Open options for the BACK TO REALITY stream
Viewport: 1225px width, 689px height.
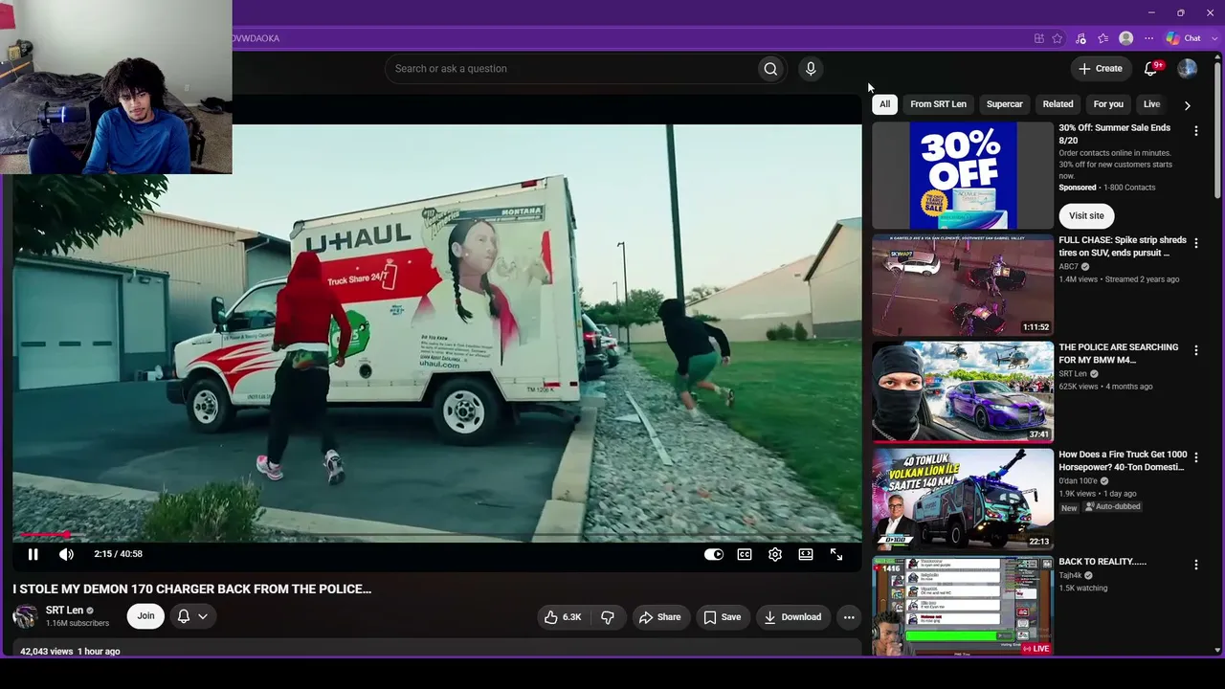coord(1196,566)
